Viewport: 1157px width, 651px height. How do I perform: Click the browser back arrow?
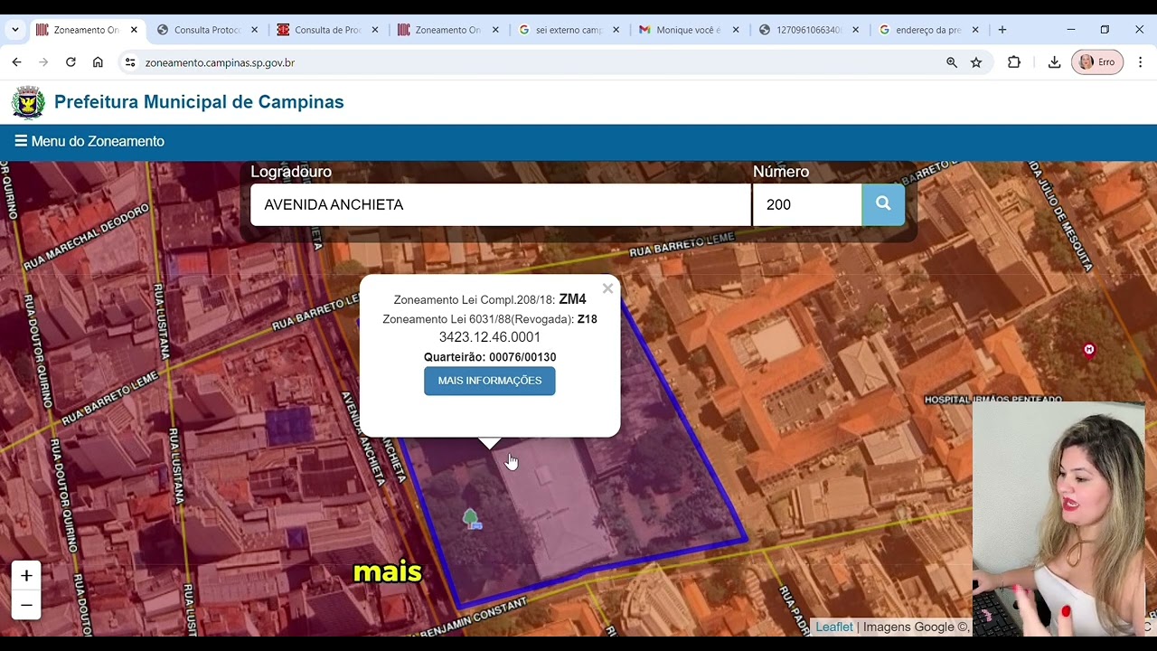click(x=16, y=62)
